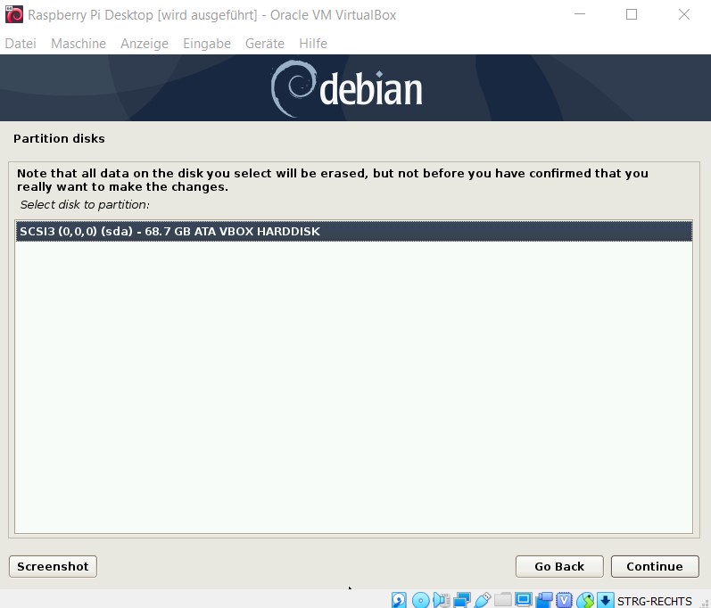Click the hard disk activity status icon

pos(399,600)
